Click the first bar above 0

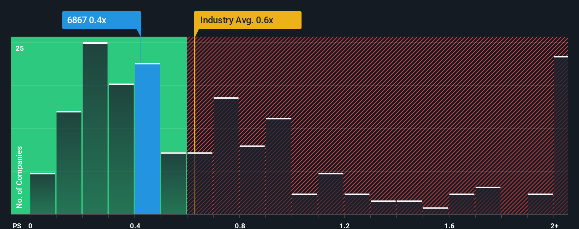[43, 194]
